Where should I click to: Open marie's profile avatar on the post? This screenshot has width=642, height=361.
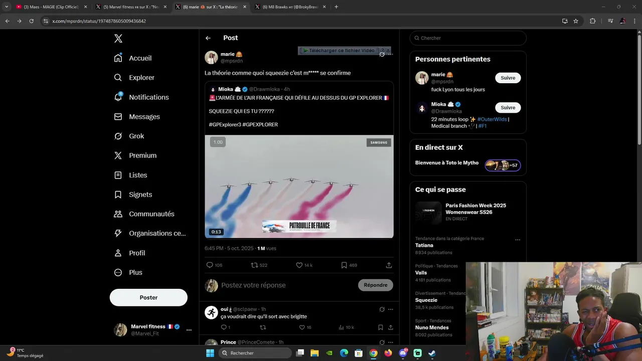pyautogui.click(x=211, y=57)
